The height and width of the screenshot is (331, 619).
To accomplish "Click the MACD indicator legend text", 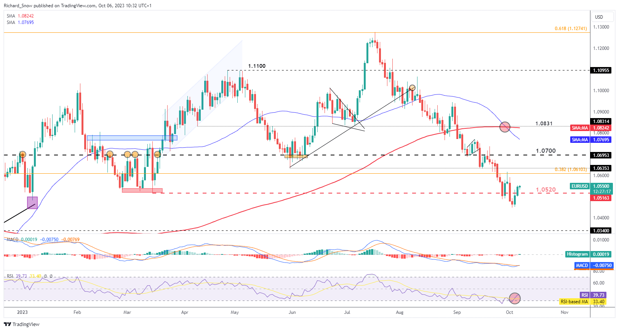I will (43, 240).
